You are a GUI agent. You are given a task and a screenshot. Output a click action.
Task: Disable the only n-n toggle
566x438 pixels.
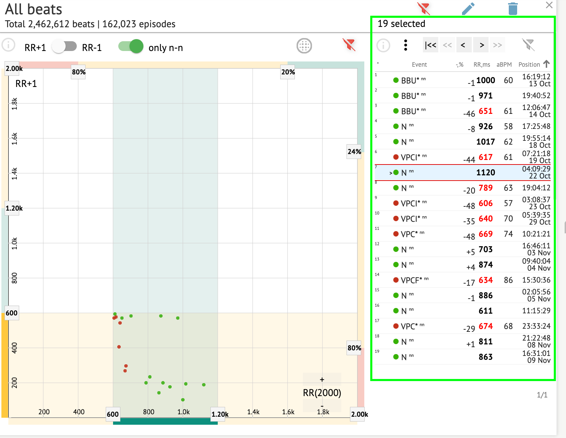coord(131,46)
